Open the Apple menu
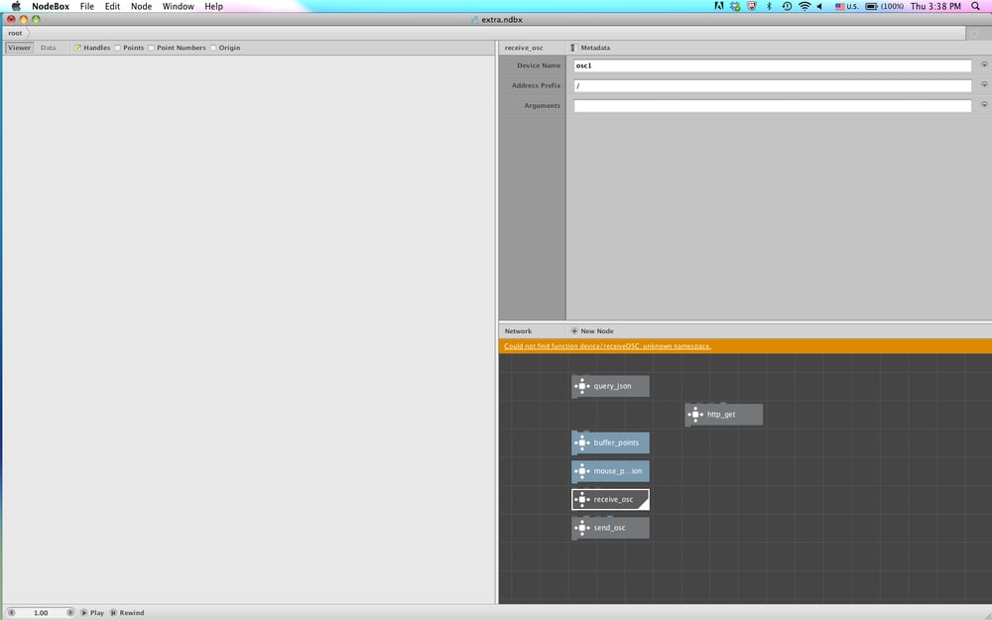 pyautogui.click(x=16, y=6)
